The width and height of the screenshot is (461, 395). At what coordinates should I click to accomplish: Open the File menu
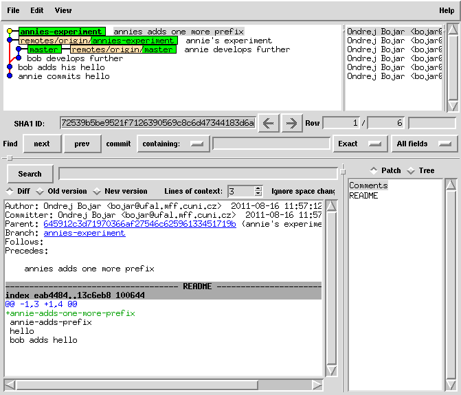13,10
